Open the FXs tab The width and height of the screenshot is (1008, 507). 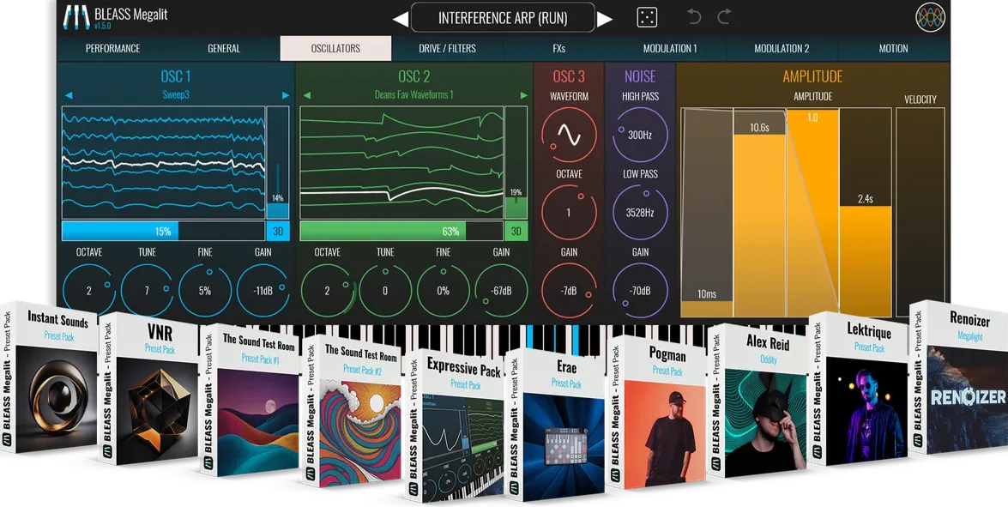[558, 48]
